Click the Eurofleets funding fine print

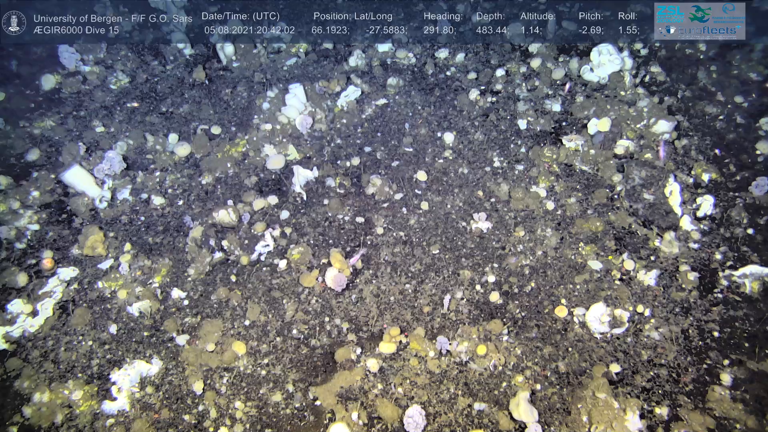707,37
